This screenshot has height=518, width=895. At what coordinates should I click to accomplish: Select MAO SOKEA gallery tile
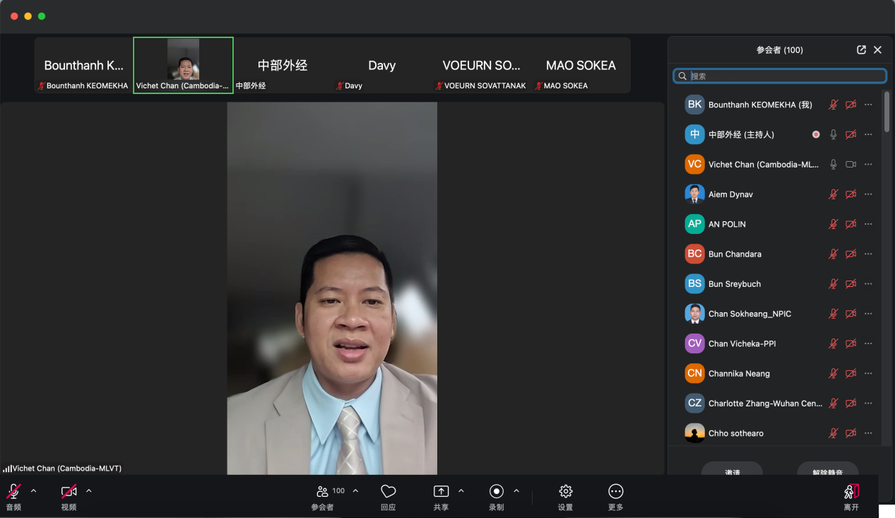click(x=581, y=65)
